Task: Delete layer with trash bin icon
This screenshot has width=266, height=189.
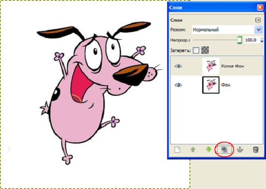Action: pyautogui.click(x=256, y=150)
